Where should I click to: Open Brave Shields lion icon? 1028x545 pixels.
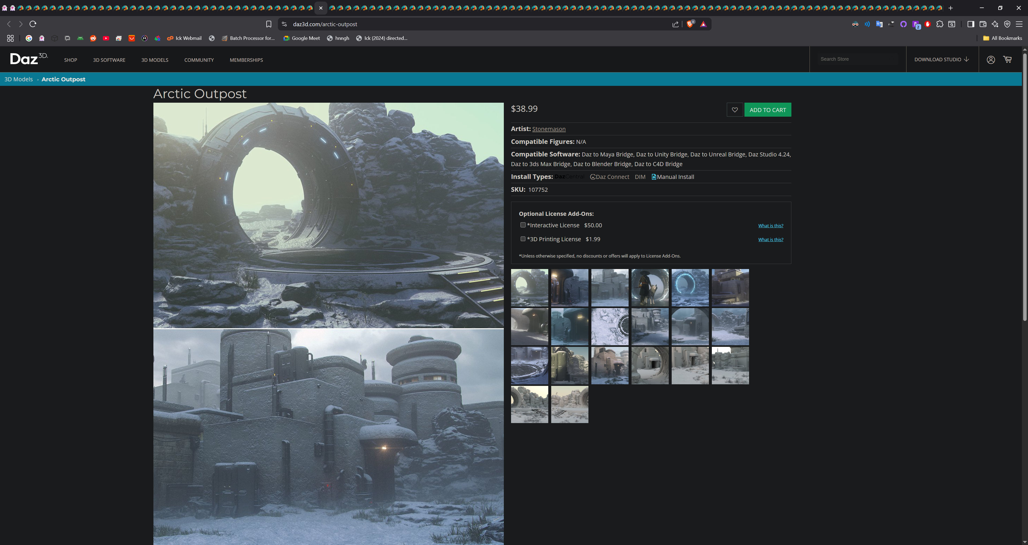(690, 24)
